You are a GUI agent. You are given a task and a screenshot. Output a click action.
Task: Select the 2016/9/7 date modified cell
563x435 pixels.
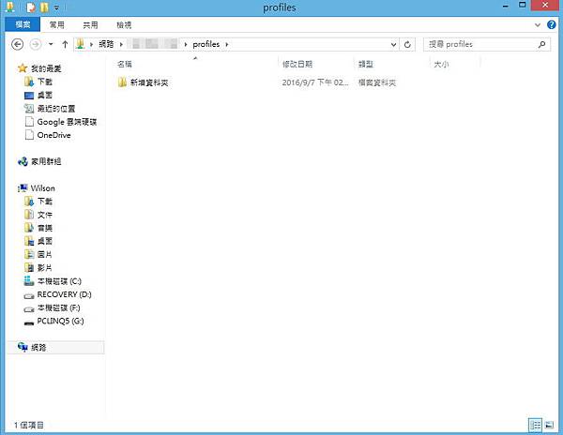coord(315,82)
